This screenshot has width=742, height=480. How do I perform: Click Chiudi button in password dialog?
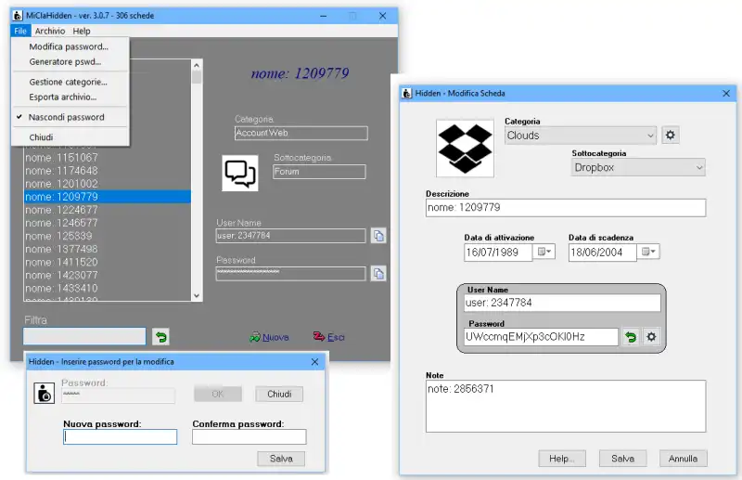pyautogui.click(x=279, y=394)
